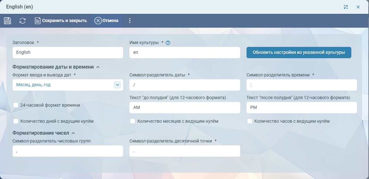Open the Формат ввода и вывода дат dropdown
Image resolution: width=369 pixels, height=179 pixels.
point(117,85)
